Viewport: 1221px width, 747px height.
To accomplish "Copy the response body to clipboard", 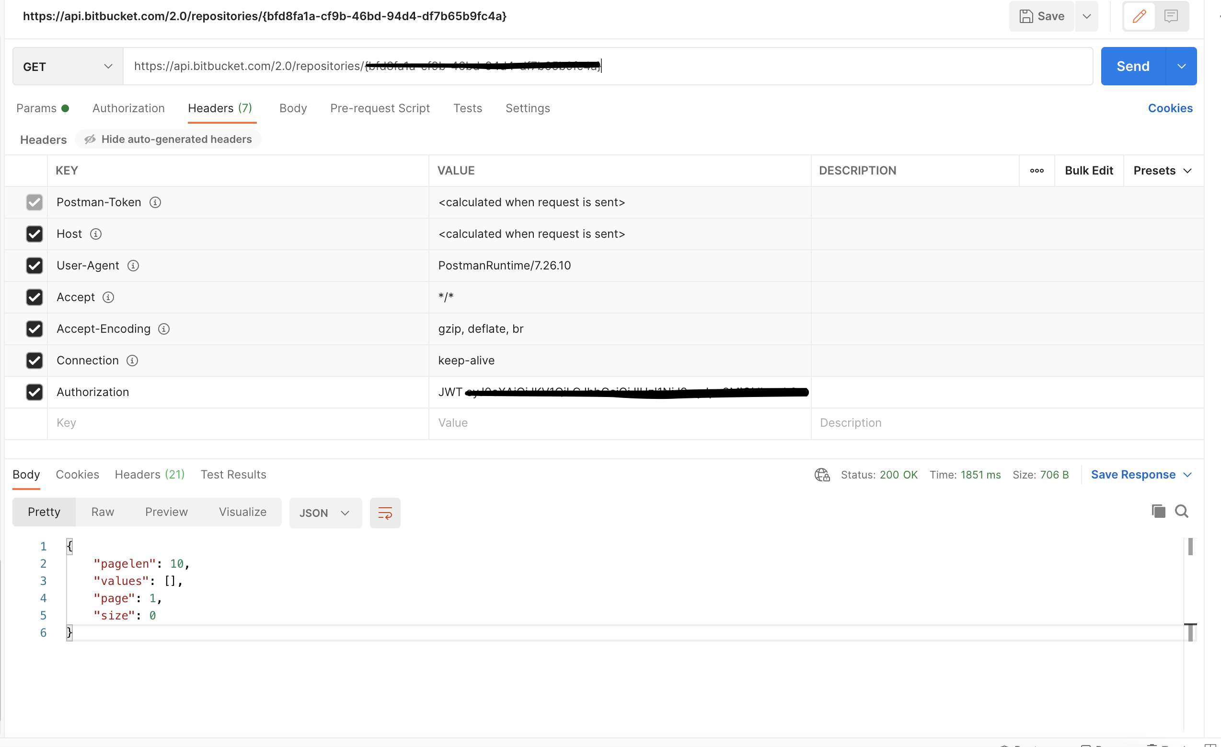I will pos(1158,511).
